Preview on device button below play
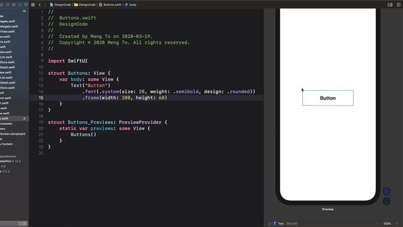 [x=386, y=201]
